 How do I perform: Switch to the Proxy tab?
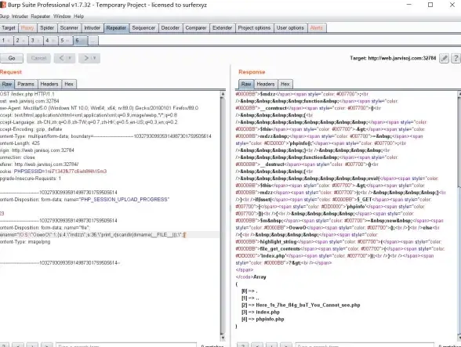click(x=27, y=28)
